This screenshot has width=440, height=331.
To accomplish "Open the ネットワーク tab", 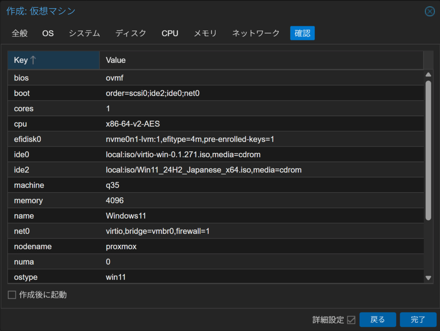I will (x=256, y=33).
